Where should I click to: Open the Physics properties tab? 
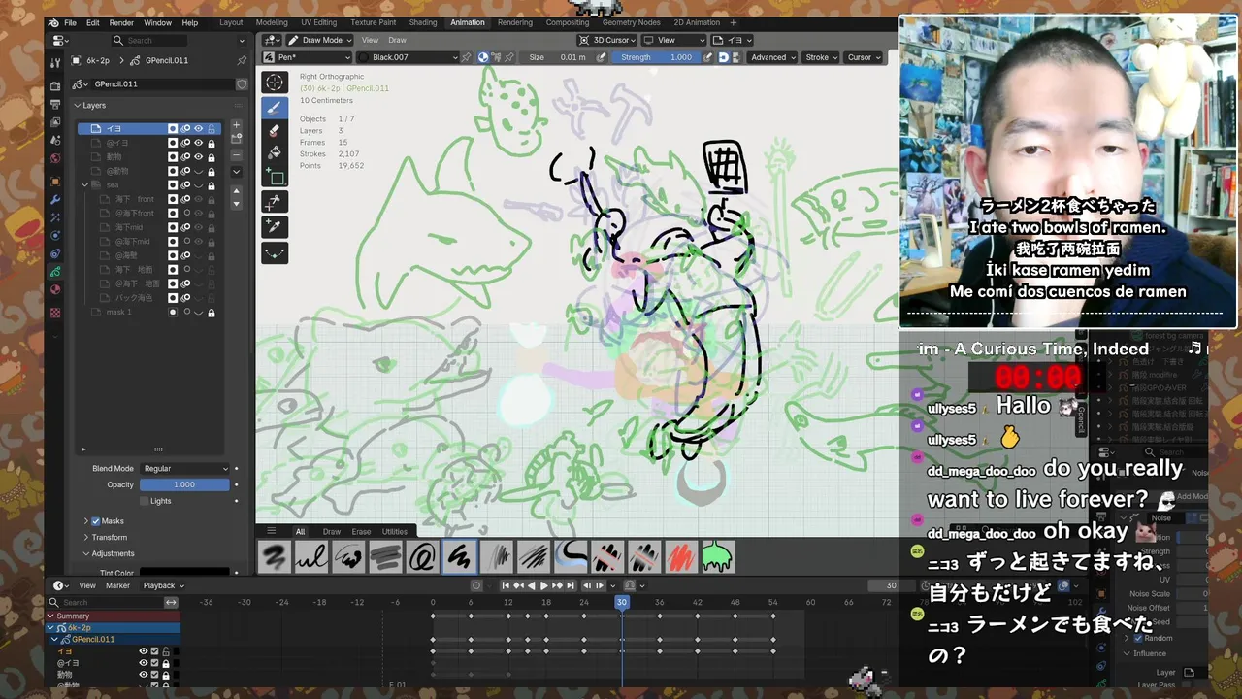coord(55,236)
